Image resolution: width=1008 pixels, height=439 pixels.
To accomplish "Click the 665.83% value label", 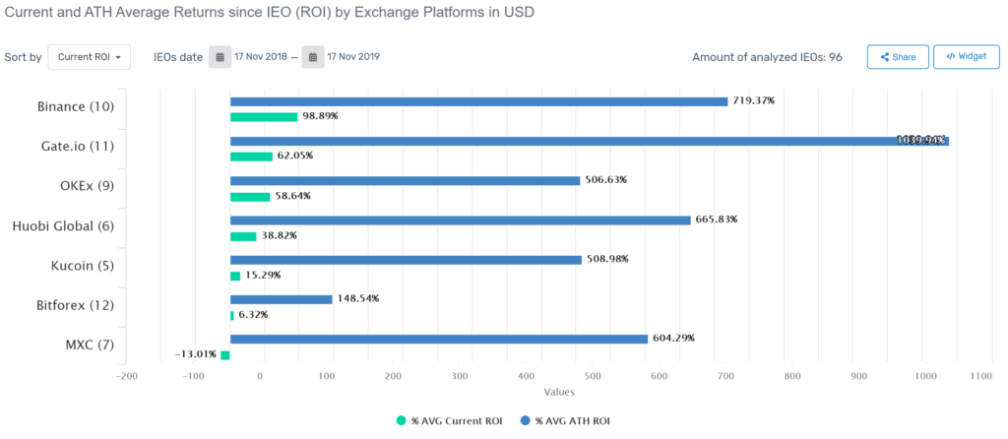I will pos(717,219).
